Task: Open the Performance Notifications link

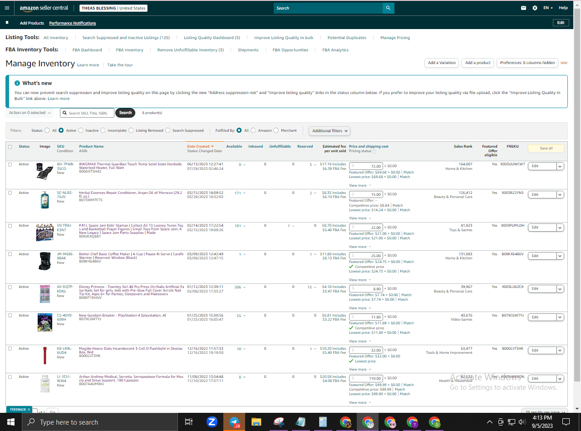Action: (x=73, y=23)
